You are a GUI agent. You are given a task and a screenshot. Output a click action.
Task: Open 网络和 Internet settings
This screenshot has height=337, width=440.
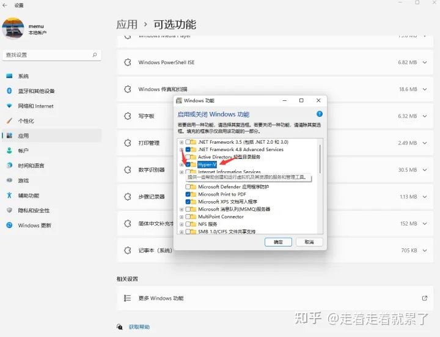[x=51, y=106]
